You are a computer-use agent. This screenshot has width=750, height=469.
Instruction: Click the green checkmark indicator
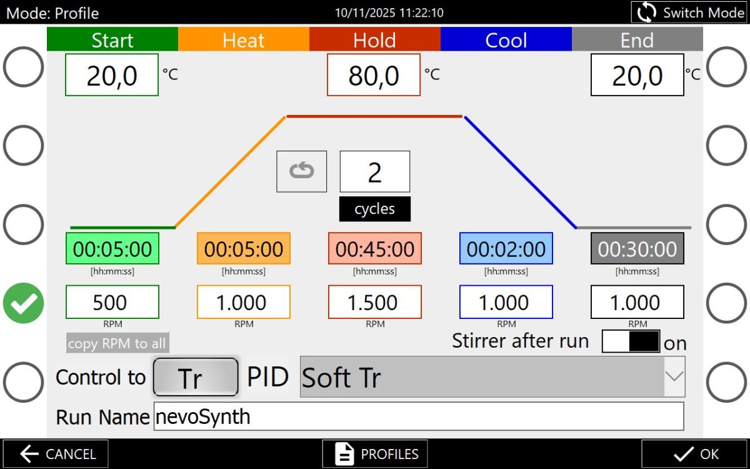pos(23,303)
